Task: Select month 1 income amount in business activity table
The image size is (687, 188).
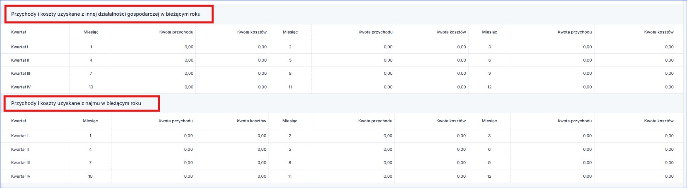Action: [189, 47]
